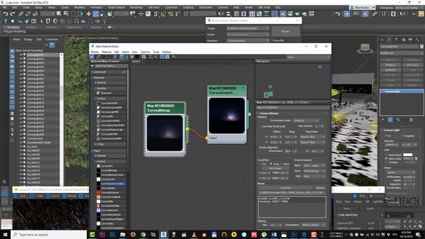This screenshot has height=239, width=425.
Task: Open the Interpolation filtering dropdown
Action: click(x=314, y=225)
